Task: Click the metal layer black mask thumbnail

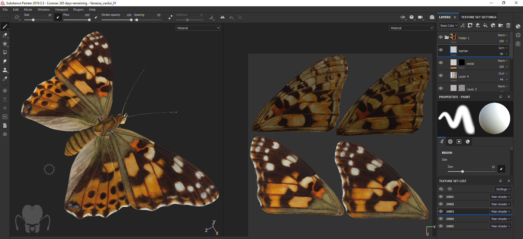Action: pyautogui.click(x=461, y=63)
